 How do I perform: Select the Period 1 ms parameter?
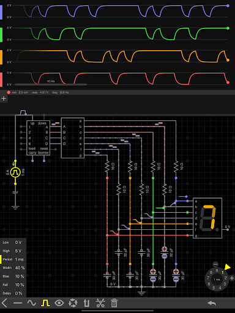tap(13, 259)
